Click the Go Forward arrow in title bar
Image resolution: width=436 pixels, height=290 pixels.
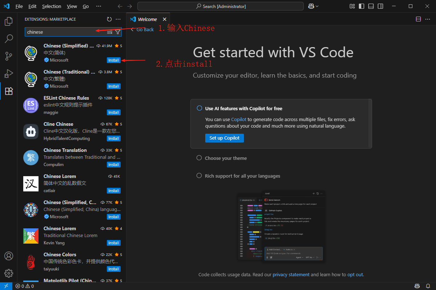[130, 6]
